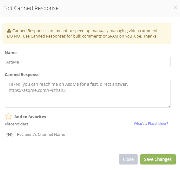Click the Recipient's Channel Name description
This screenshot has width=180, height=170.
coord(41,134)
